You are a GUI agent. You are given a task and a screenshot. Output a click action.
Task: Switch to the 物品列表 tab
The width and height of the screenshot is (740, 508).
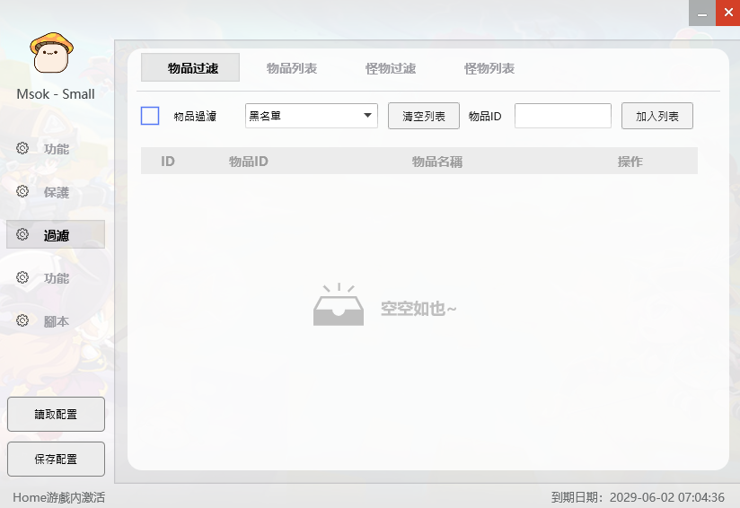(x=292, y=68)
